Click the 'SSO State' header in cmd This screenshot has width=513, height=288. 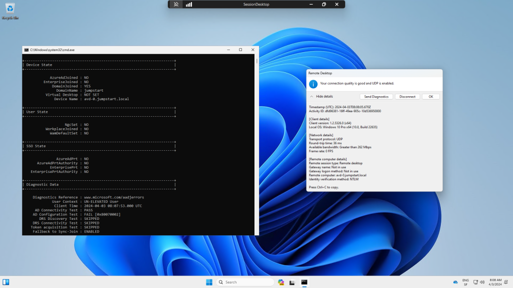click(36, 146)
